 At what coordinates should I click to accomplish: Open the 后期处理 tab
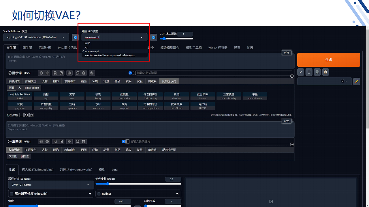click(x=45, y=48)
